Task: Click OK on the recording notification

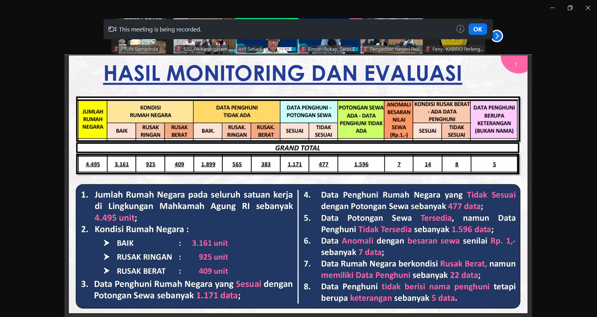Action: 477,29
